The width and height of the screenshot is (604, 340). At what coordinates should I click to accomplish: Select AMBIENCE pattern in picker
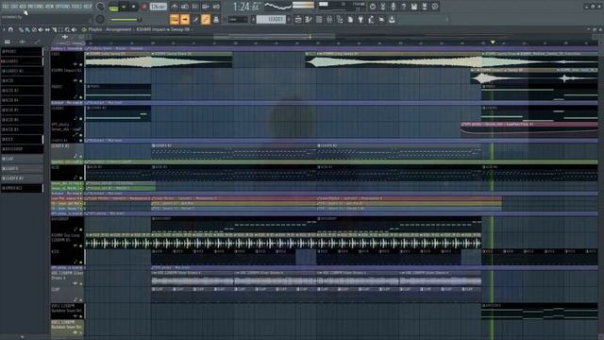click(x=22, y=188)
